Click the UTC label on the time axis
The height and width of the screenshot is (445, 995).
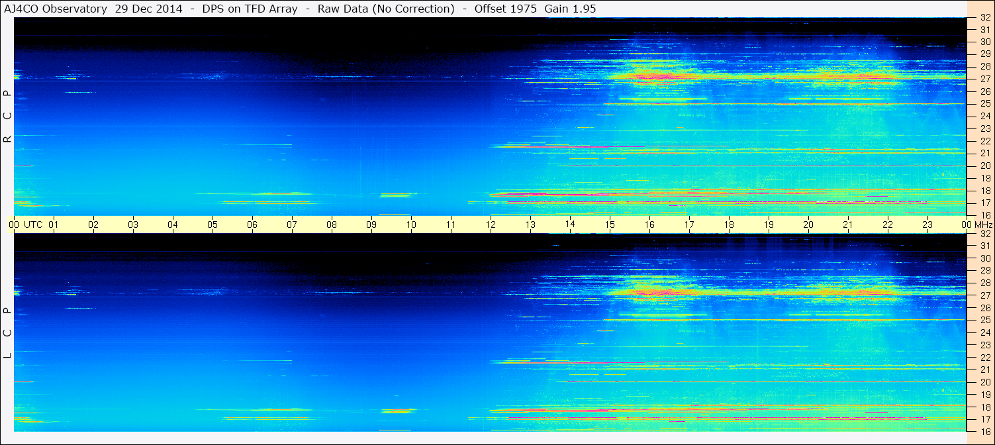pyautogui.click(x=33, y=224)
